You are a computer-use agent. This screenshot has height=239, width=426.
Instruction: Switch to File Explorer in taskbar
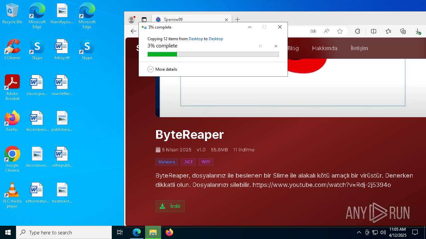(153, 232)
